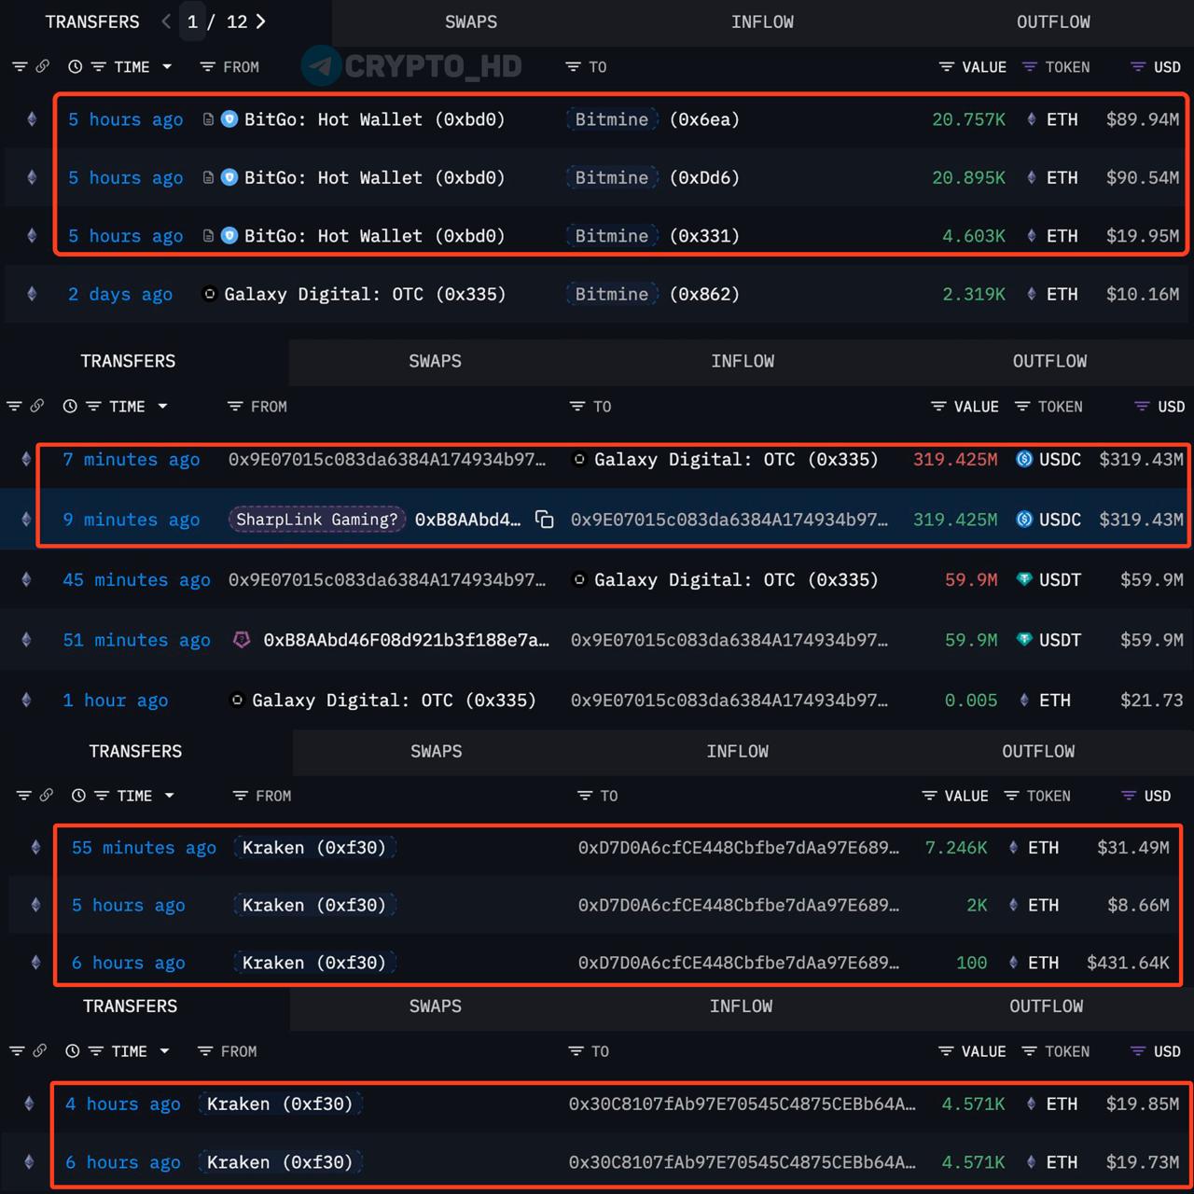This screenshot has width=1194, height=1194.
Task: Copy the 0xB8AAbd4… address next to SharpLink Gaming
Action: pyautogui.click(x=545, y=520)
